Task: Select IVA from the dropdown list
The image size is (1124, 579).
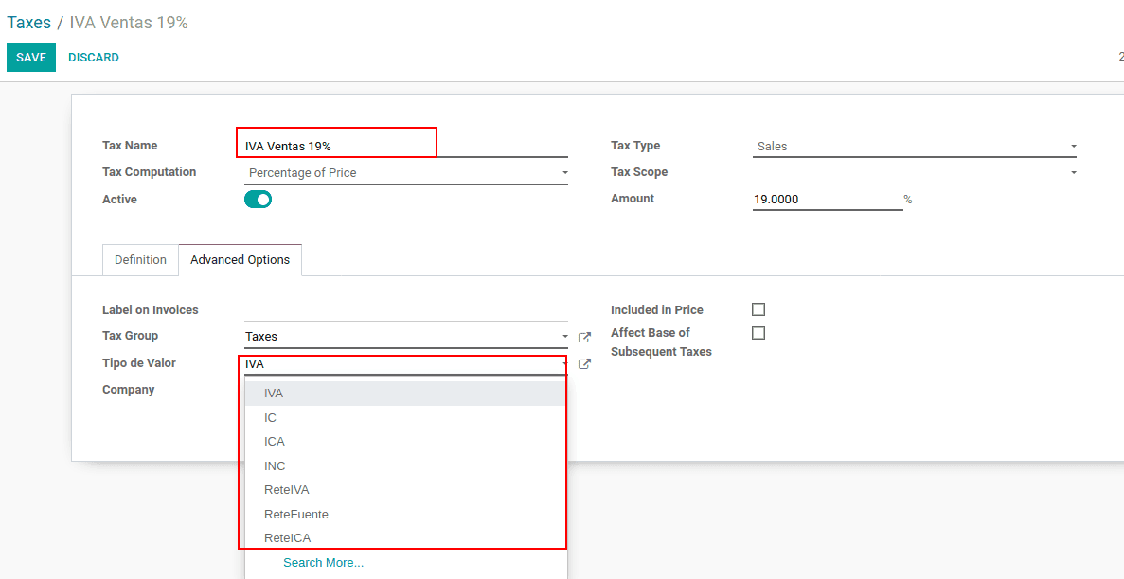Action: [x=405, y=394]
